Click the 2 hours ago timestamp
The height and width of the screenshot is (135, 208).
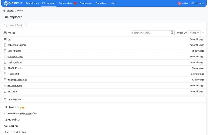pos(198,68)
